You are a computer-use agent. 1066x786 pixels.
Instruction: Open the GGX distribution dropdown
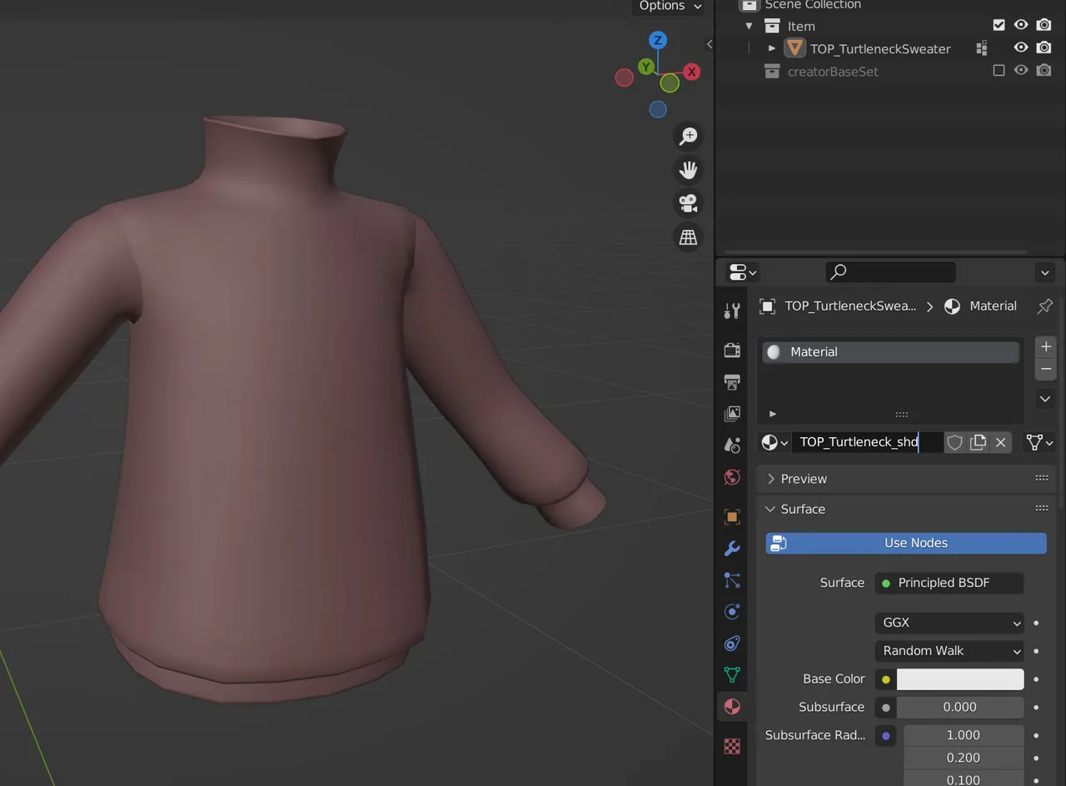pyautogui.click(x=949, y=622)
